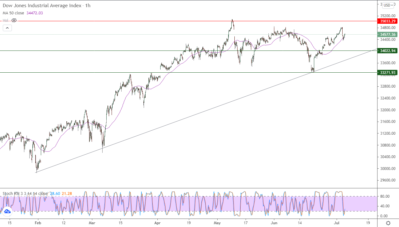Click the green 34022.94 price label

[x=387, y=51]
